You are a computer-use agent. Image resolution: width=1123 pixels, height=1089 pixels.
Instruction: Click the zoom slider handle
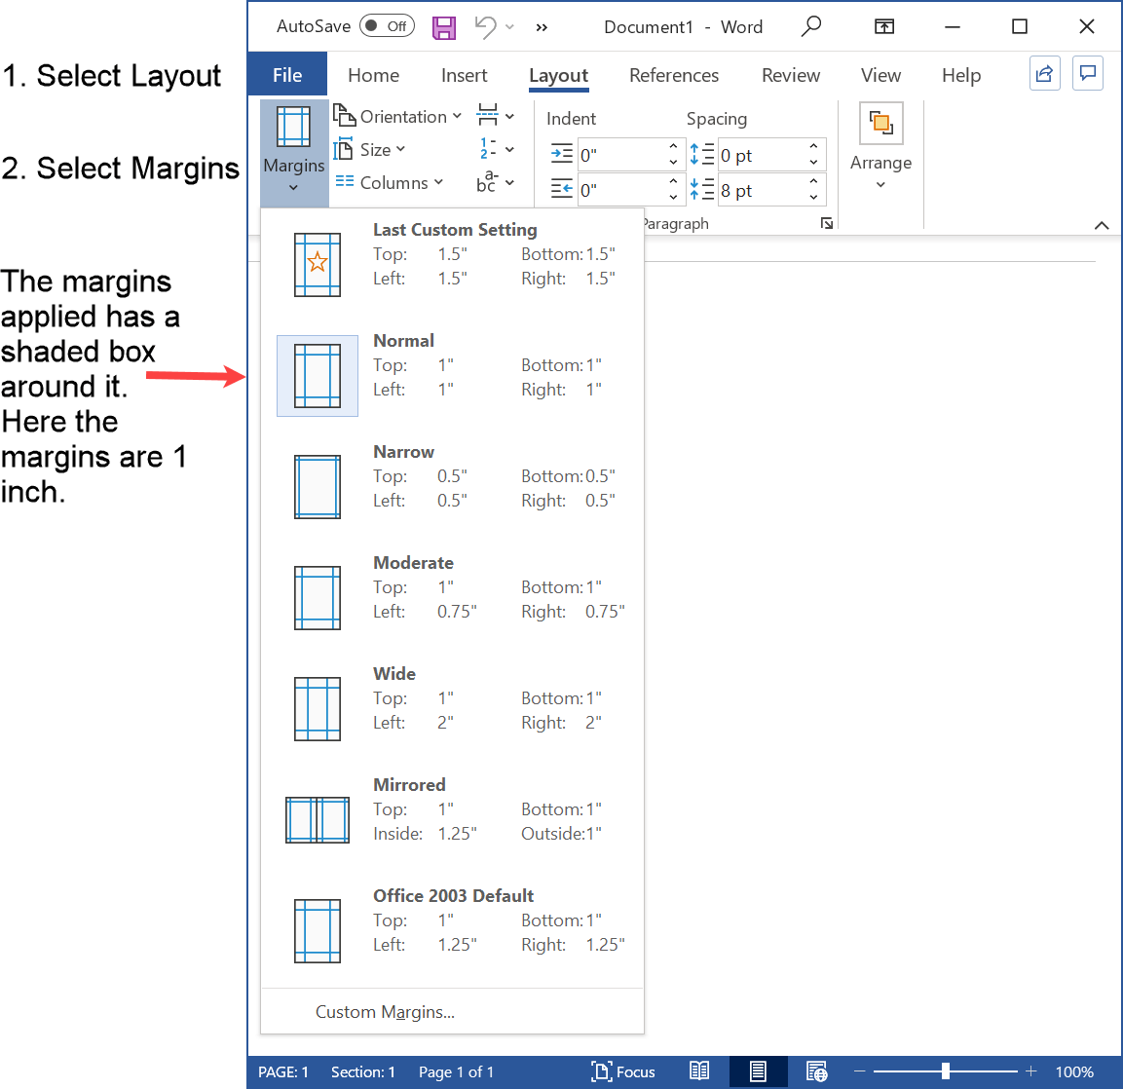point(946,1071)
